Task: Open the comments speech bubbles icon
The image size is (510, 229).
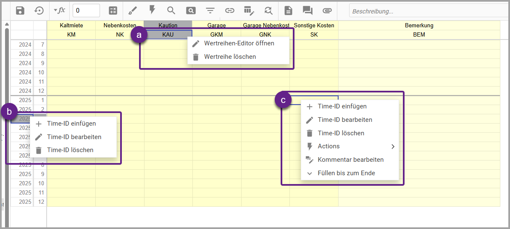Action: click(x=308, y=11)
